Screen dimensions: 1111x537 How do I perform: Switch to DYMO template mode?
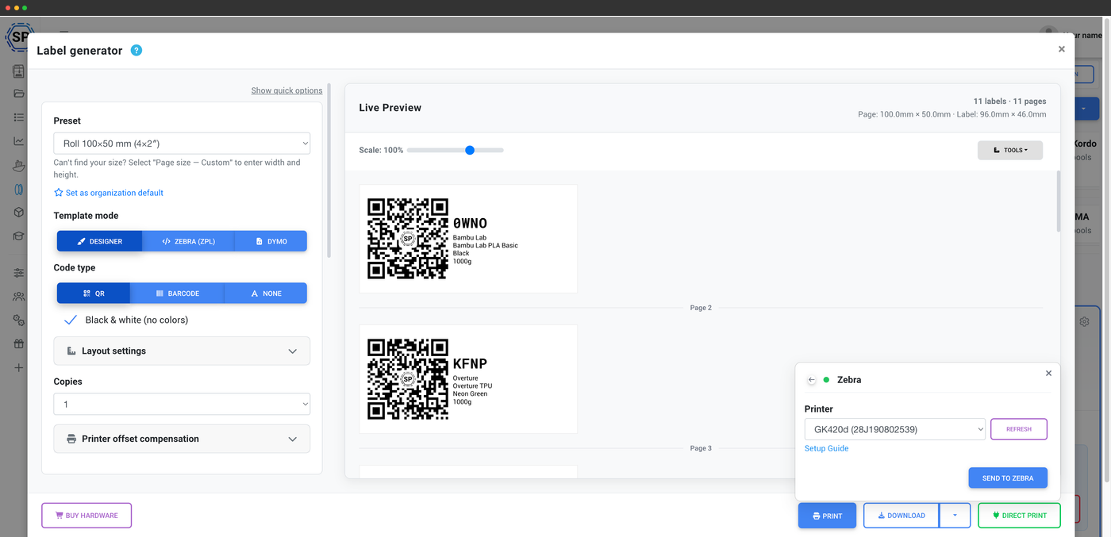pyautogui.click(x=271, y=241)
